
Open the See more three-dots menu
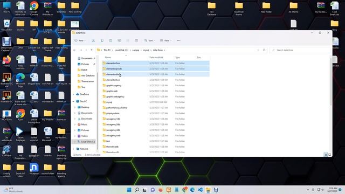pyautogui.click(x=178, y=40)
